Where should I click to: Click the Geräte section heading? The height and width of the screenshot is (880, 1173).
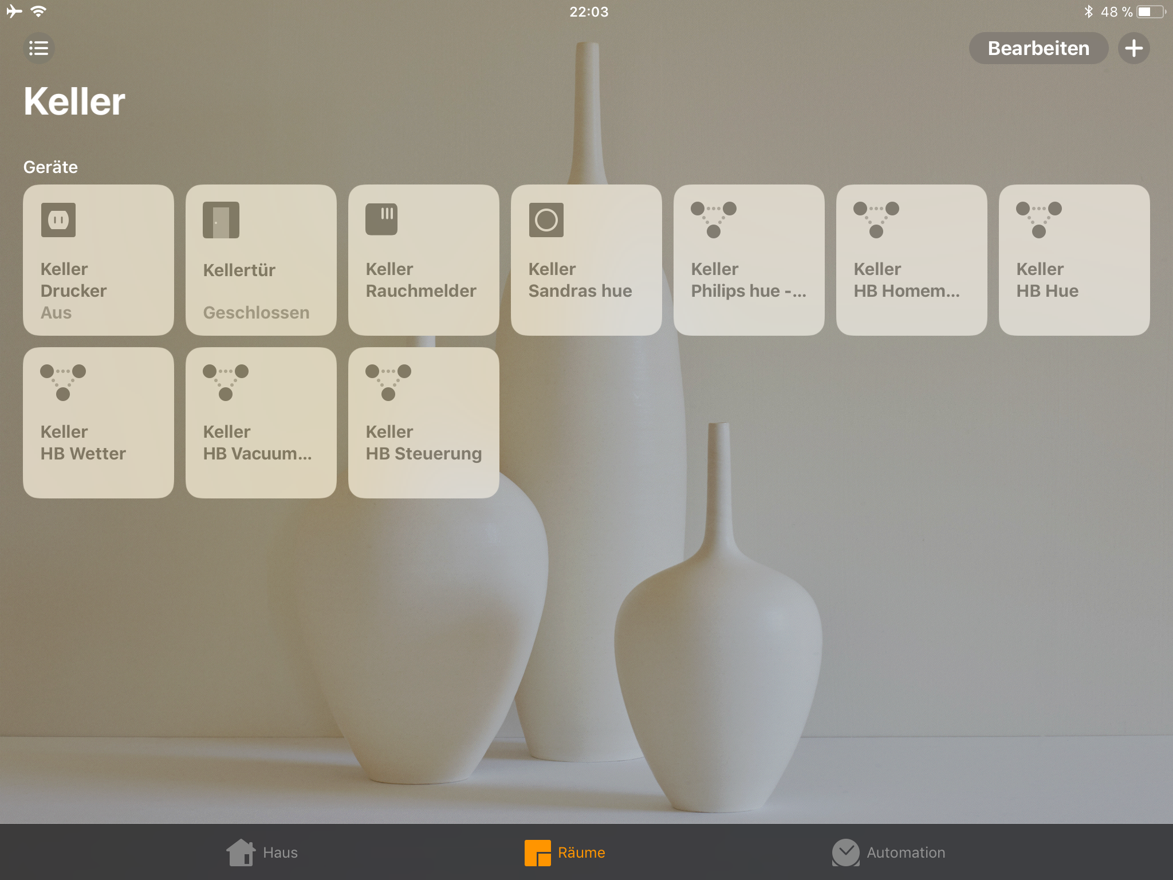[x=50, y=167]
